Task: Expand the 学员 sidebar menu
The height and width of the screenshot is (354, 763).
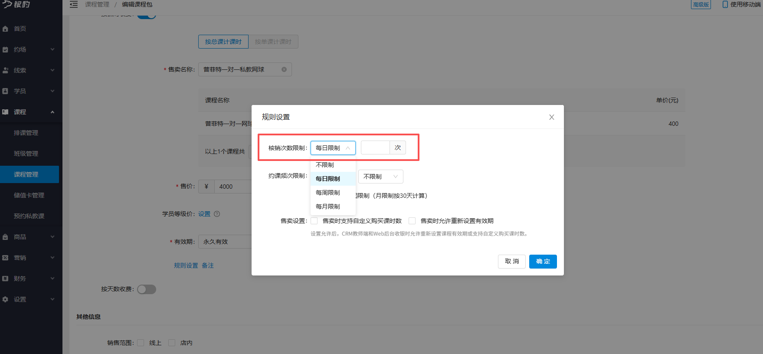Action: [52, 91]
